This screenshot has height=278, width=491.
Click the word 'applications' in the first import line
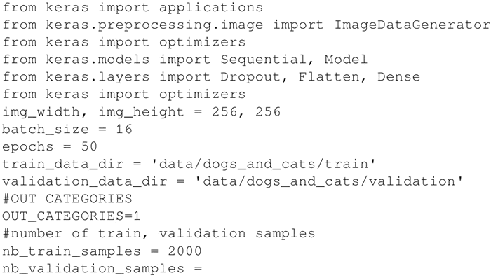pos(210,8)
